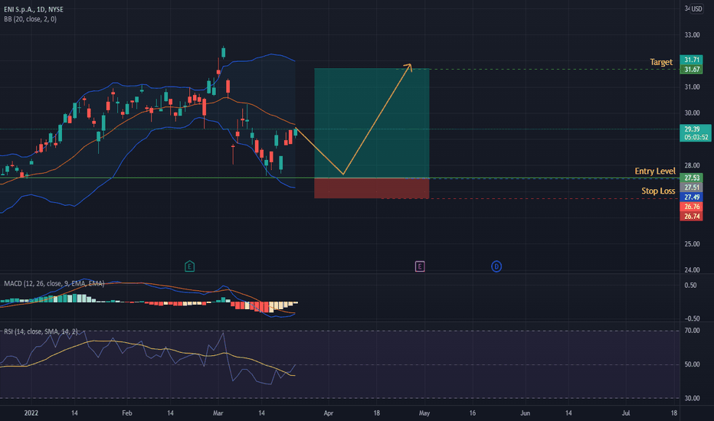Click the 2022 label on time axis
This screenshot has height=421, width=714.
(x=31, y=413)
